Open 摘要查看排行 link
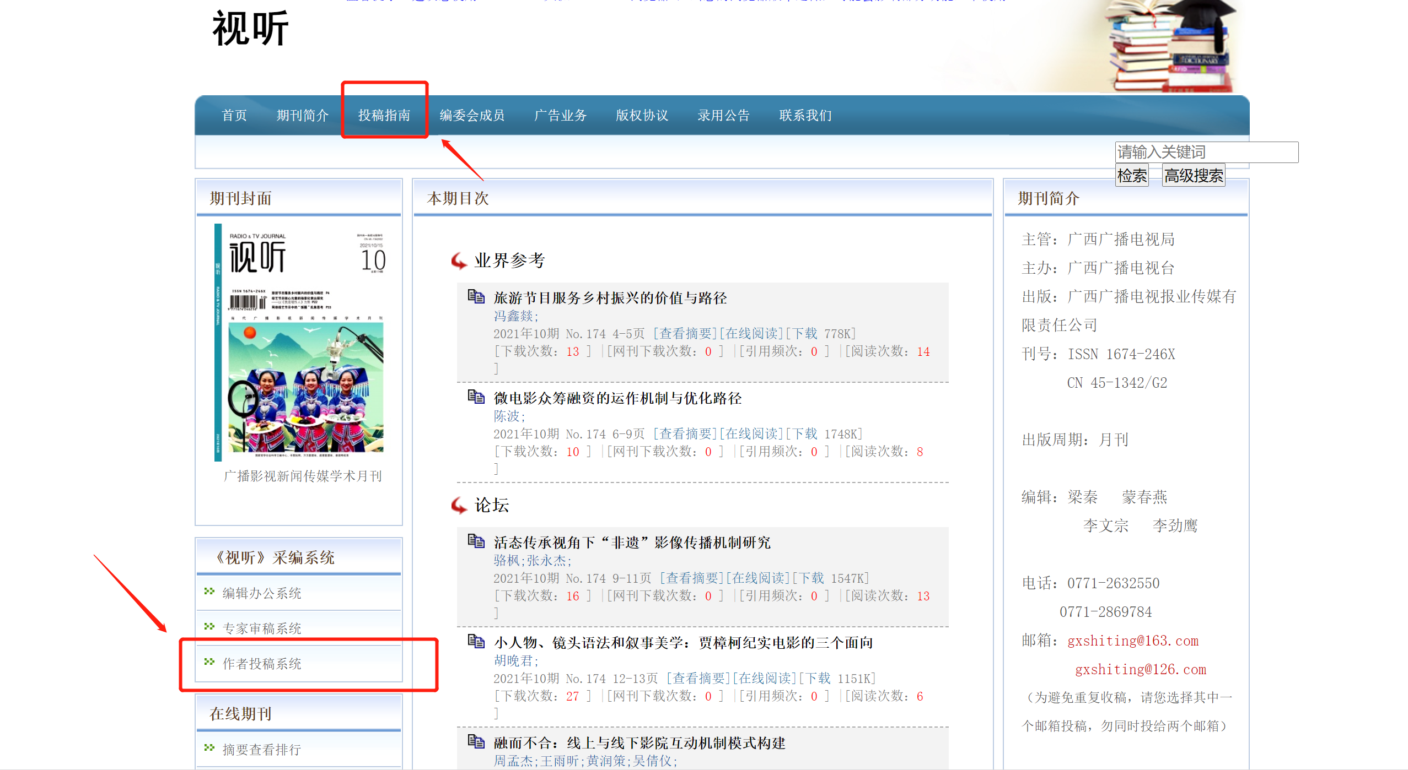 [261, 750]
